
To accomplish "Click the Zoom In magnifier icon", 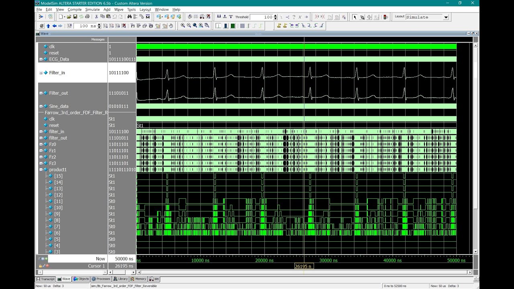I will coord(183,26).
